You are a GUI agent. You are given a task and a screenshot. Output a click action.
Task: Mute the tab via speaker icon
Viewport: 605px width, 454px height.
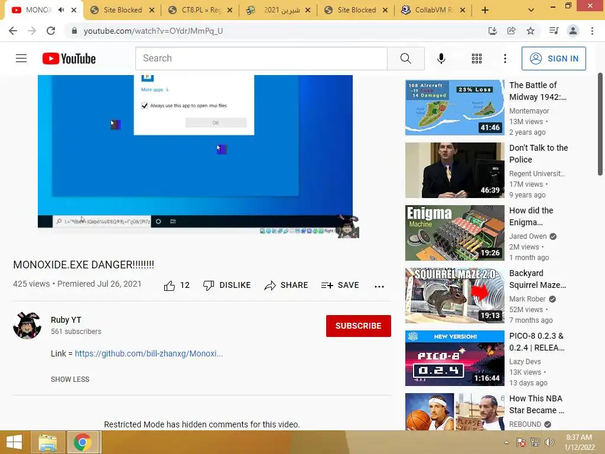pos(61,10)
